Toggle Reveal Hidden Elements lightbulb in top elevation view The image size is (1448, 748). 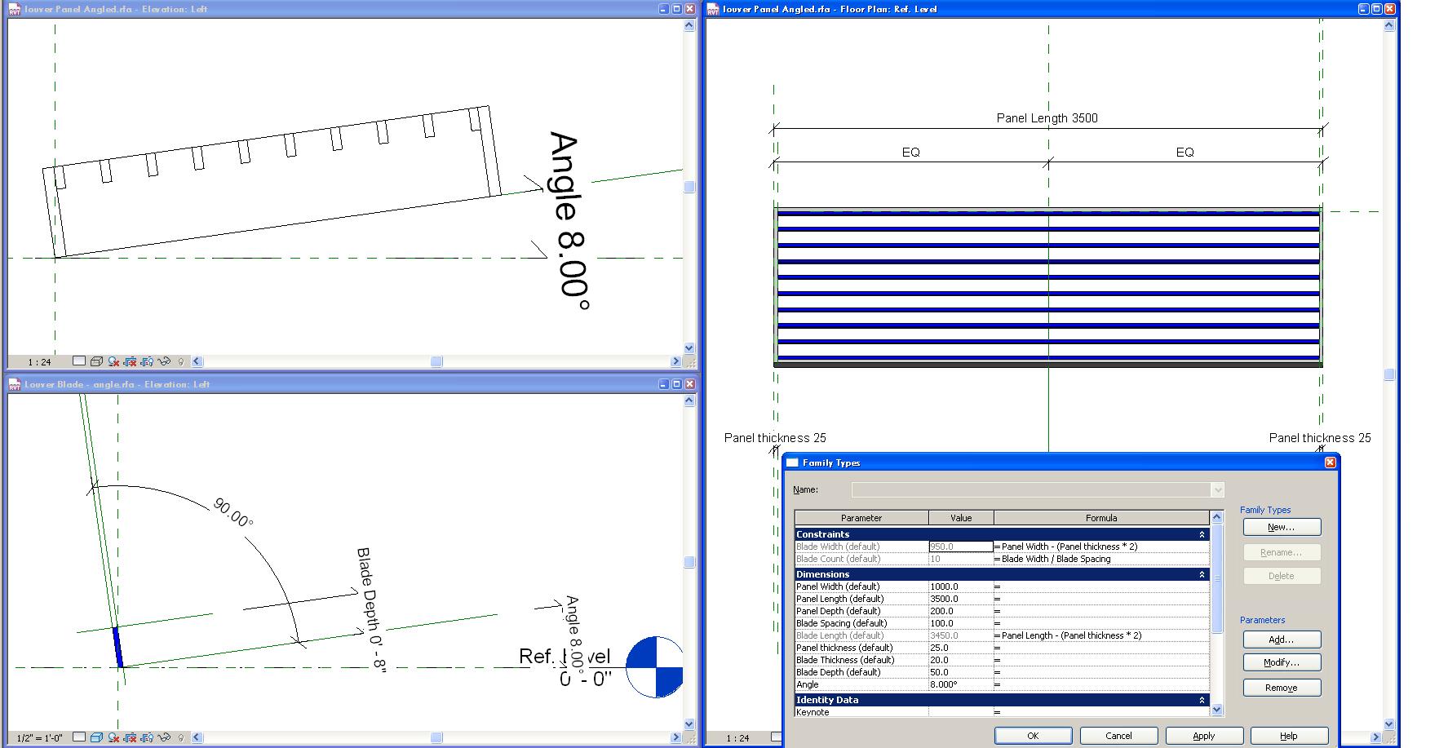coord(181,361)
